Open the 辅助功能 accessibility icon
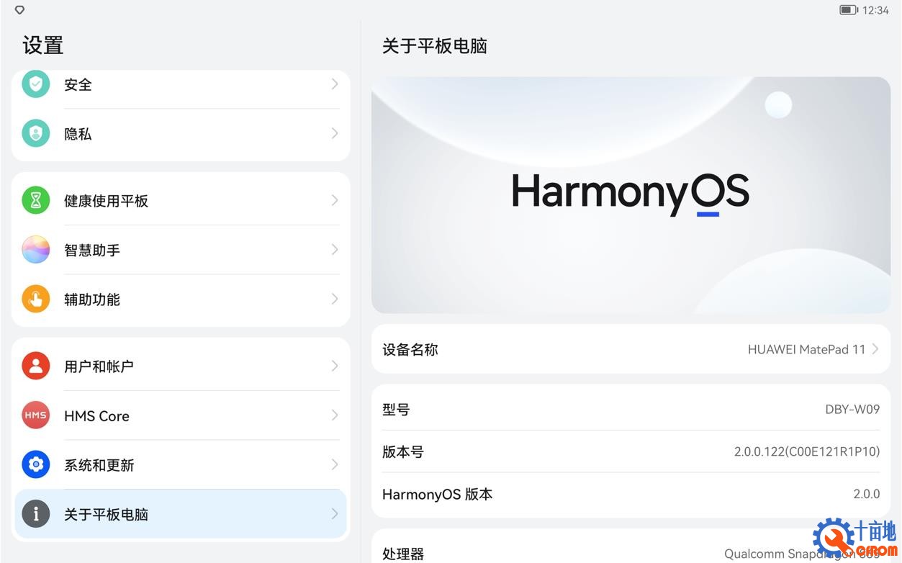 (35, 299)
